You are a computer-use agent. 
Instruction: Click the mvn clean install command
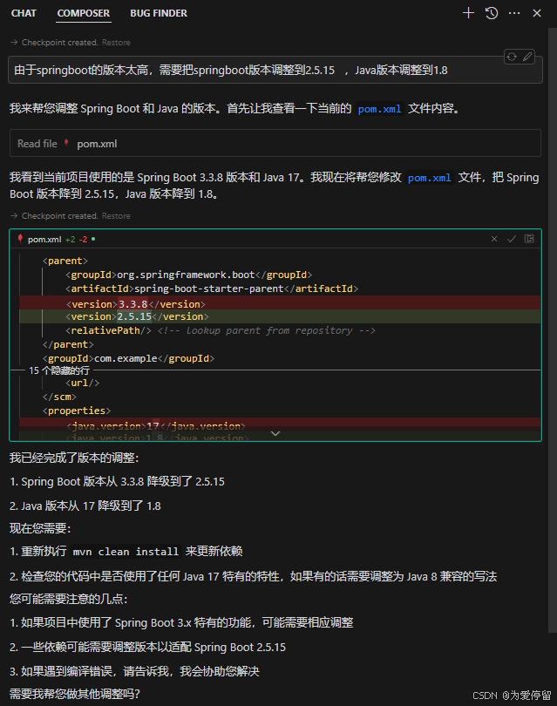click(x=126, y=552)
